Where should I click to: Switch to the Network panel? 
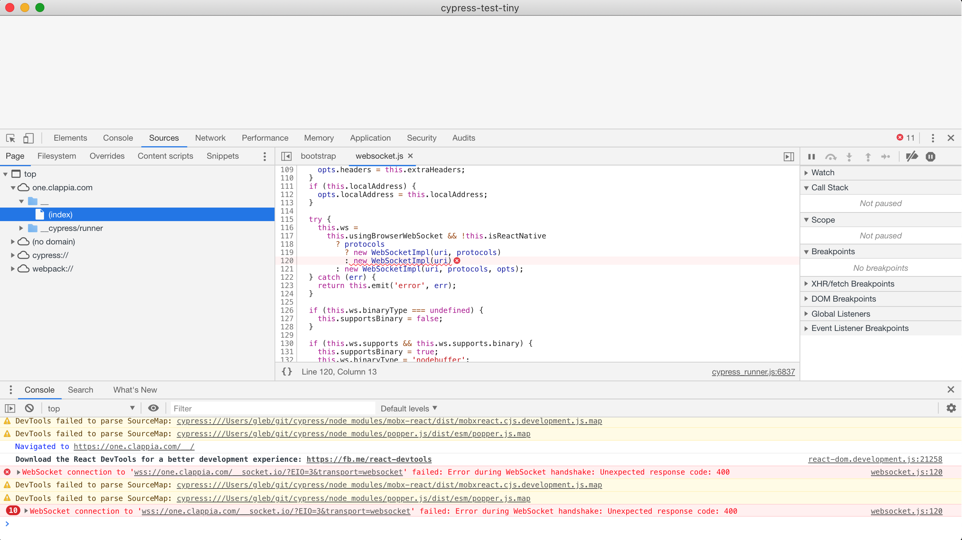(210, 138)
